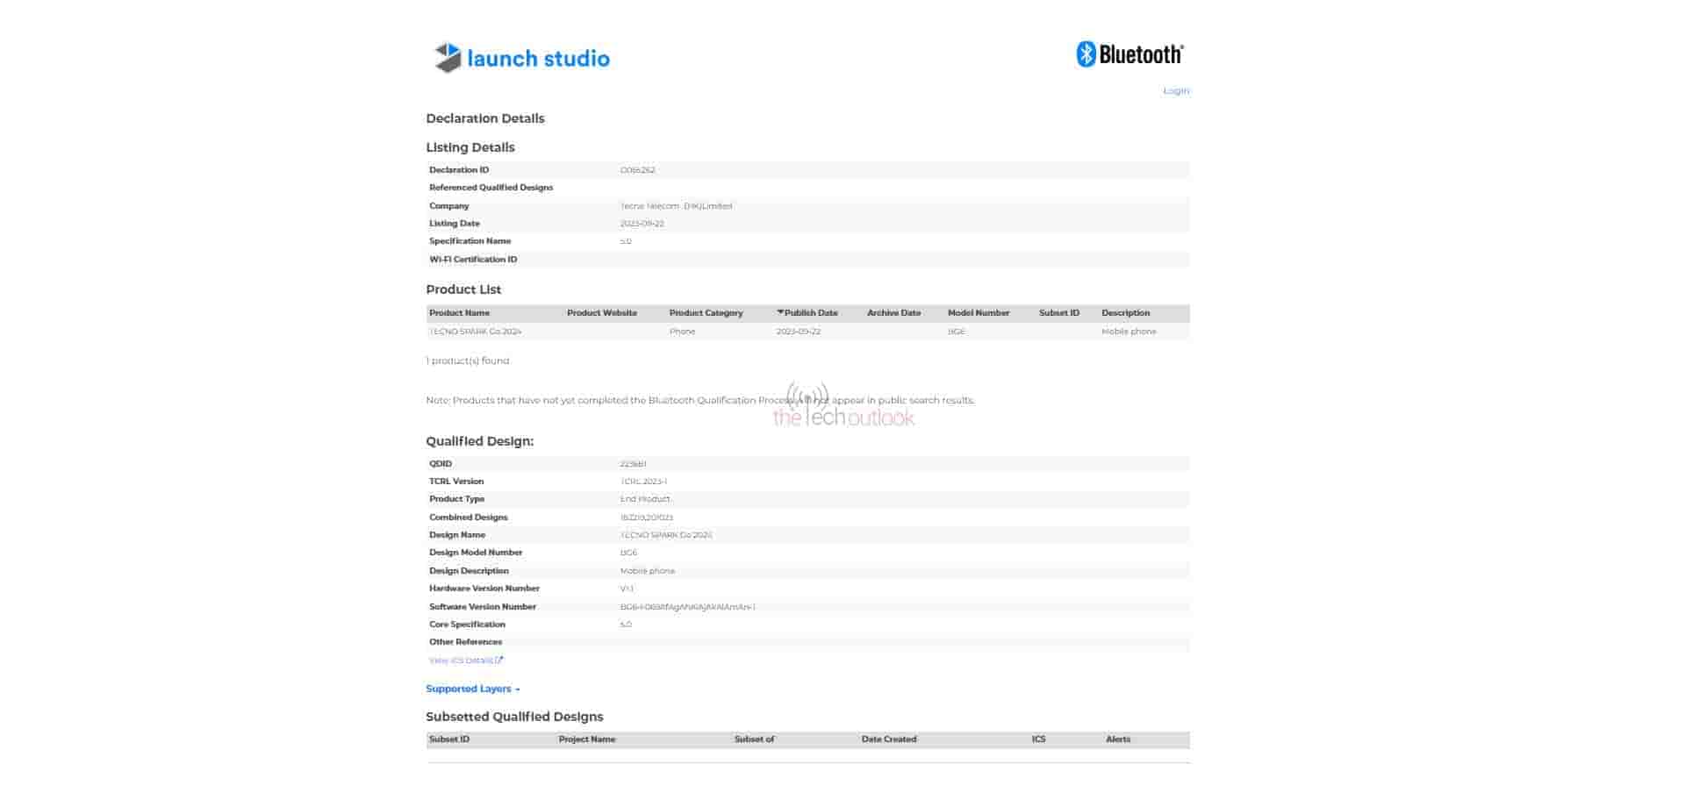1685x807 pixels.
Task: Click the Publish Date sort arrow
Action: [780, 312]
